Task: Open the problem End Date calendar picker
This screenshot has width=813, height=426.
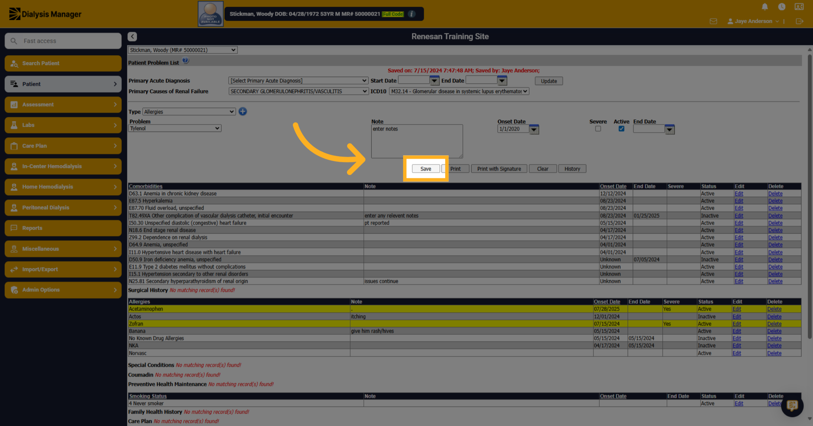Action: pyautogui.click(x=669, y=129)
